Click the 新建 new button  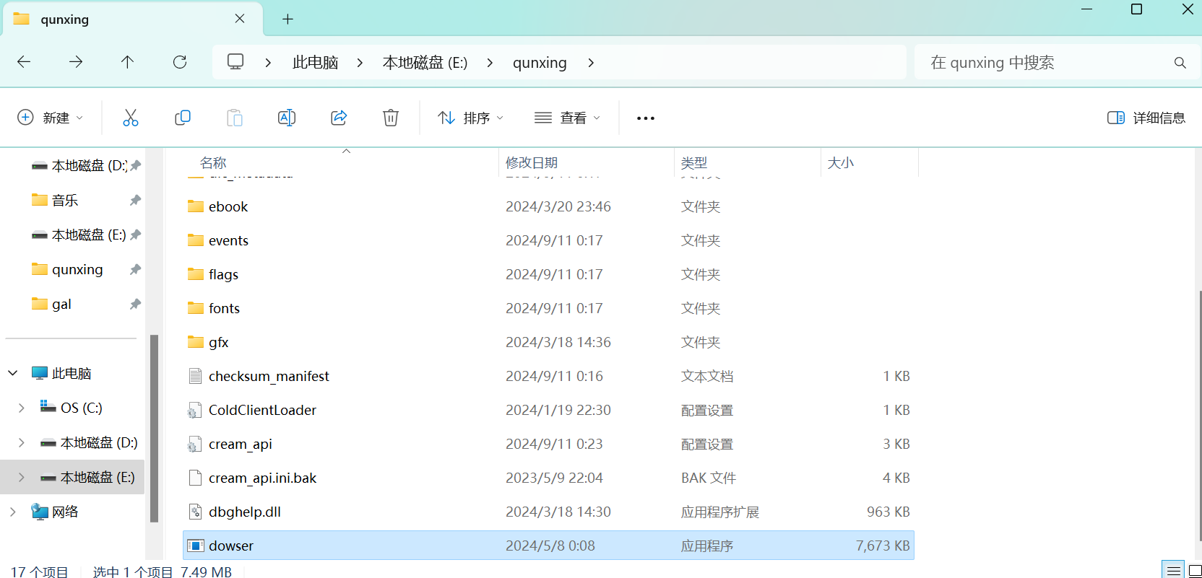50,118
